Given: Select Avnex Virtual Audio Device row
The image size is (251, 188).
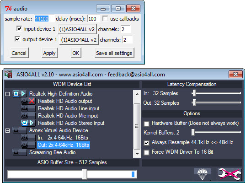Looking at the screenshot, I should coord(59,130).
